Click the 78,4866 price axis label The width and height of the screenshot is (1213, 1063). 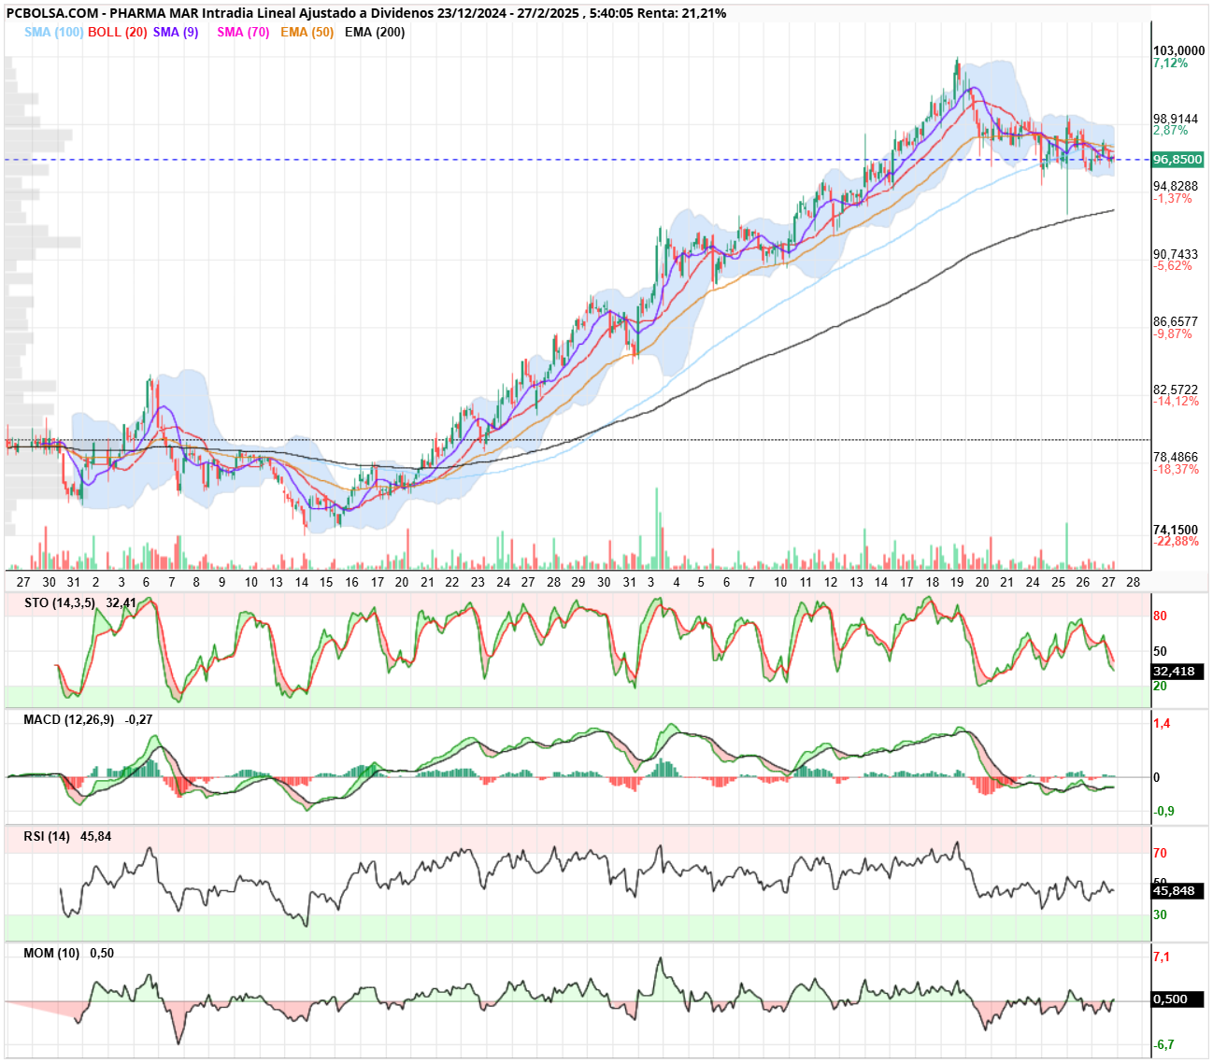pyautogui.click(x=1175, y=457)
